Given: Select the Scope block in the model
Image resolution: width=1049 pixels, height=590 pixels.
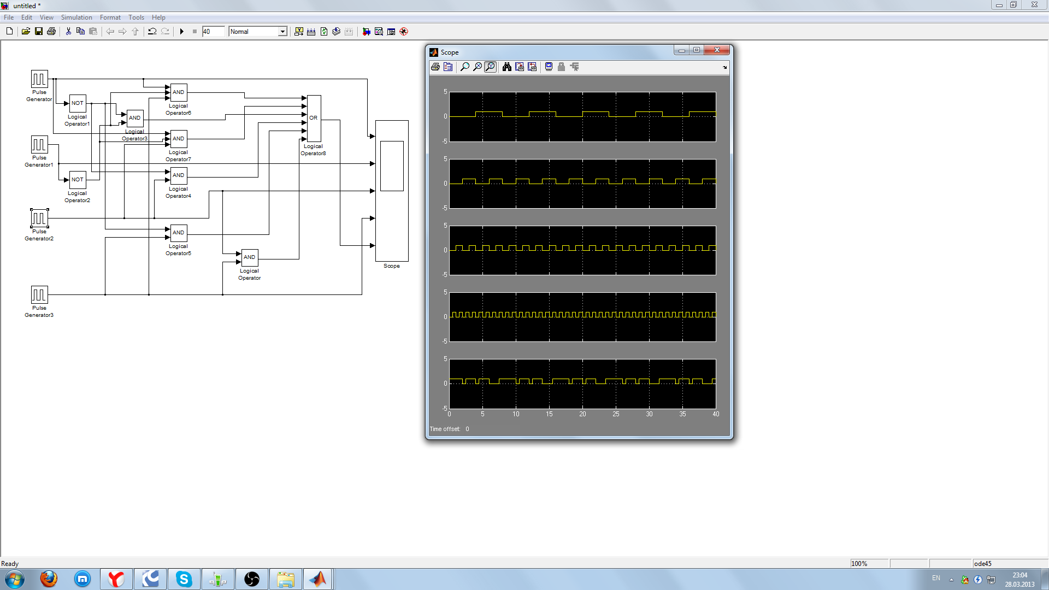Looking at the screenshot, I should click(x=392, y=191).
